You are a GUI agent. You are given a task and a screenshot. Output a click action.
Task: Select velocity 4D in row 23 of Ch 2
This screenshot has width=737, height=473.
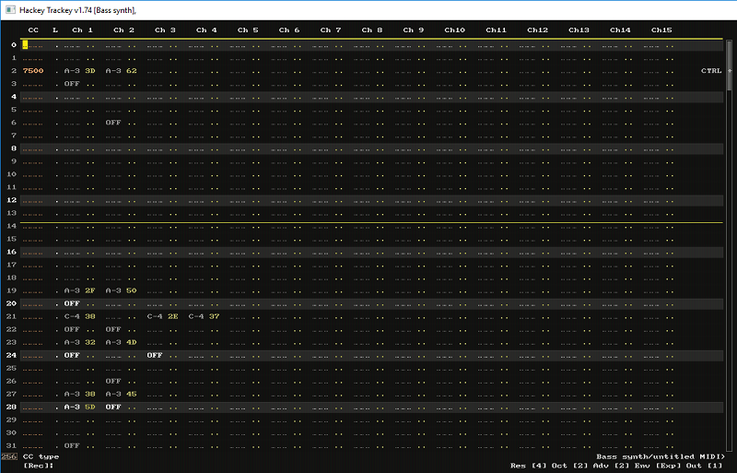point(131,342)
